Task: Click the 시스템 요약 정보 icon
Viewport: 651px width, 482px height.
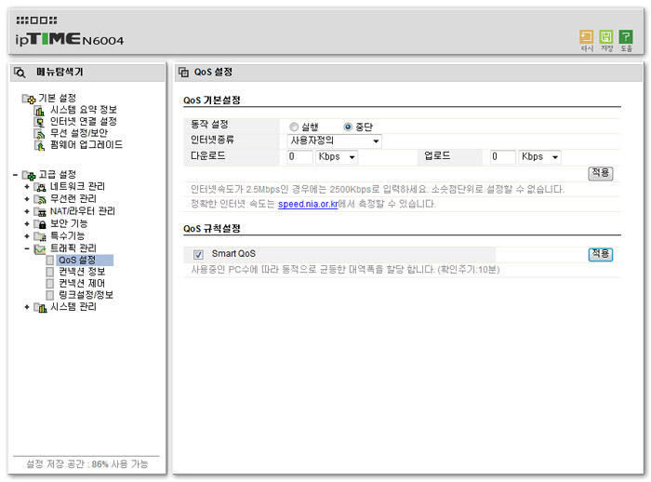Action: pos(39,111)
